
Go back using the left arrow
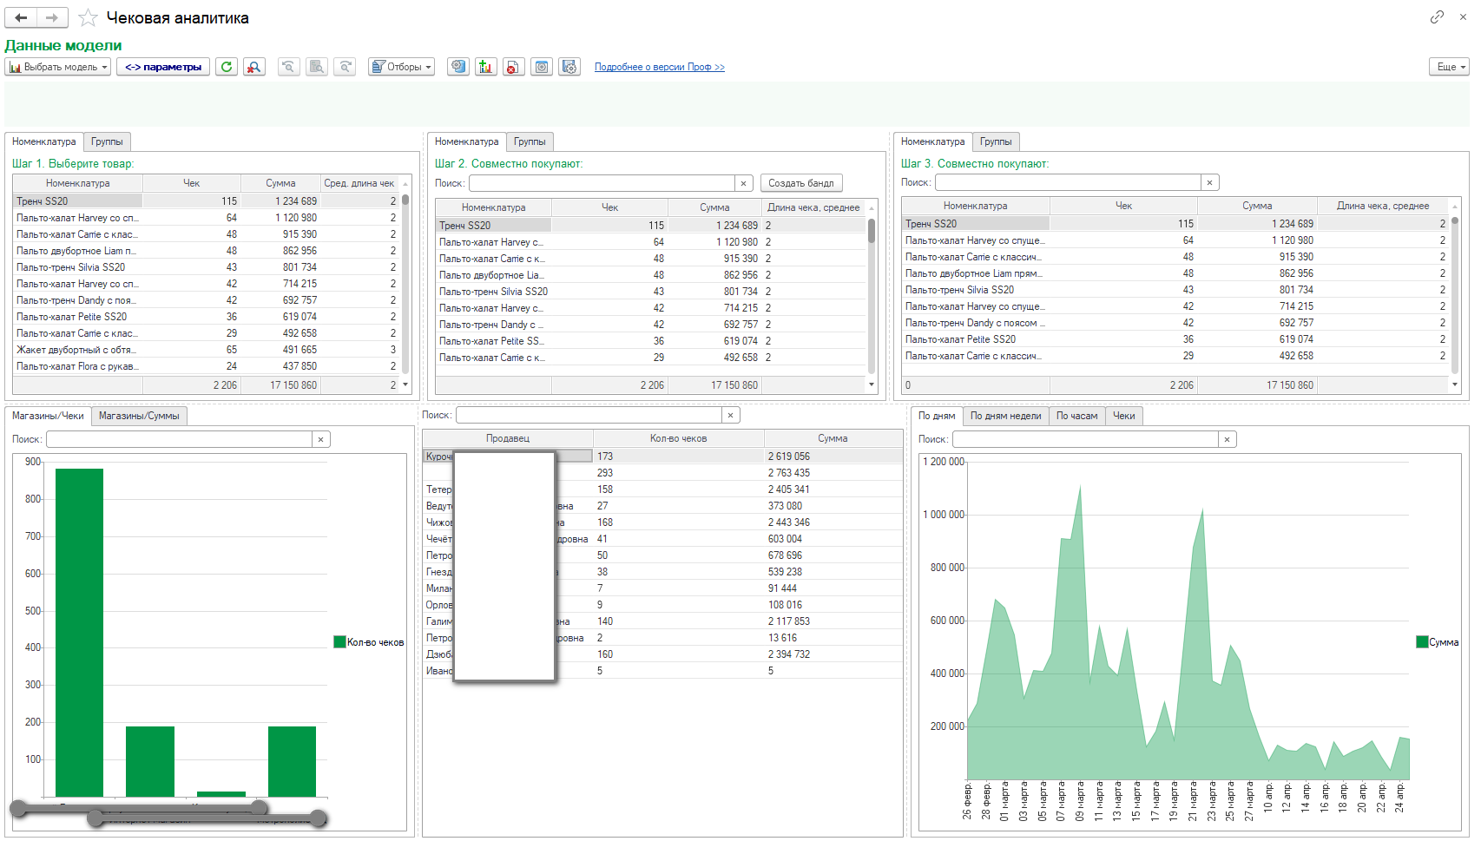(21, 17)
